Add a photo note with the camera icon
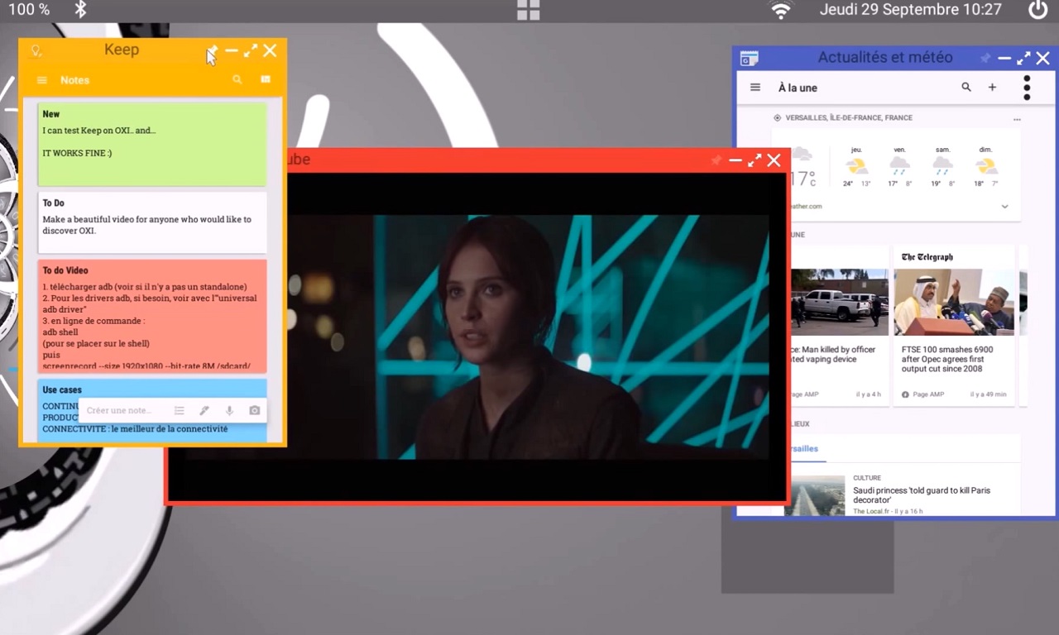 click(254, 410)
